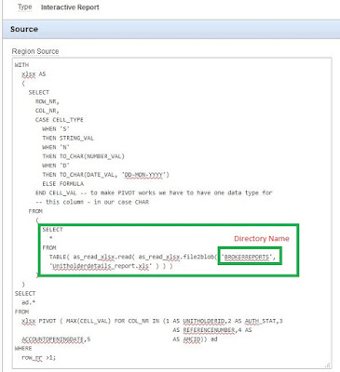Click 'UNITHOLDERID' in pivot clause

point(203,321)
